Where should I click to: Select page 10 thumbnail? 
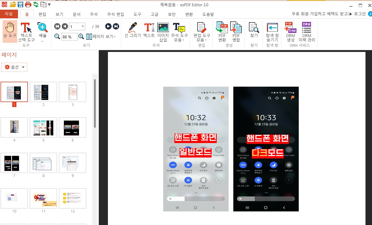point(14,198)
